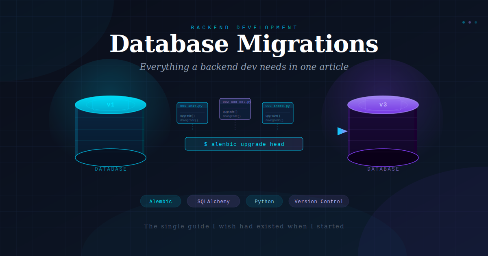Click the blue arrow pointing to v3 database
This screenshot has width=488, height=256.
coord(342,131)
